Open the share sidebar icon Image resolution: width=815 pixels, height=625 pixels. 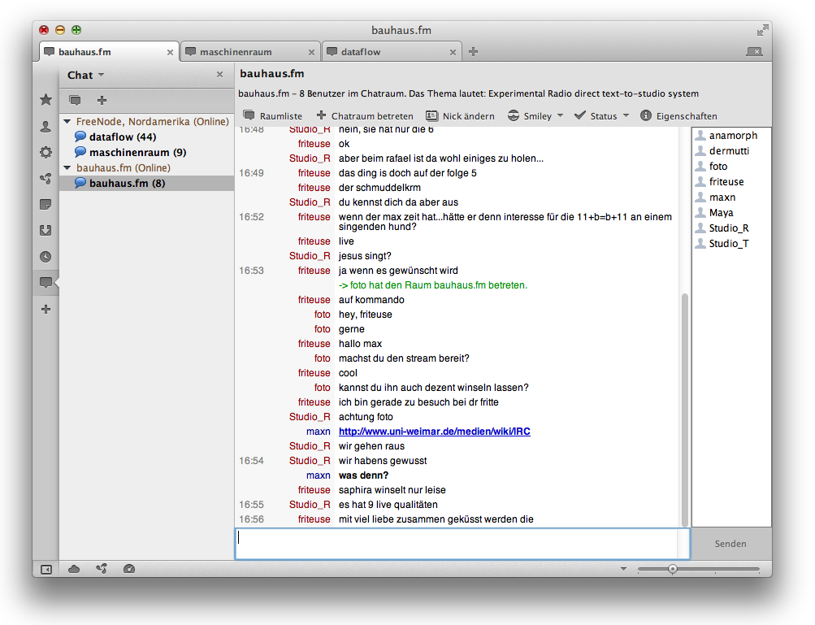[x=46, y=178]
